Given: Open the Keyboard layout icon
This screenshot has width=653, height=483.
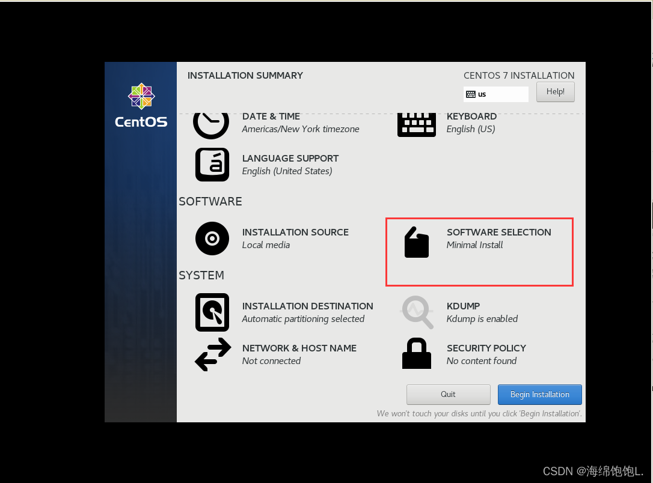Looking at the screenshot, I should click(417, 125).
